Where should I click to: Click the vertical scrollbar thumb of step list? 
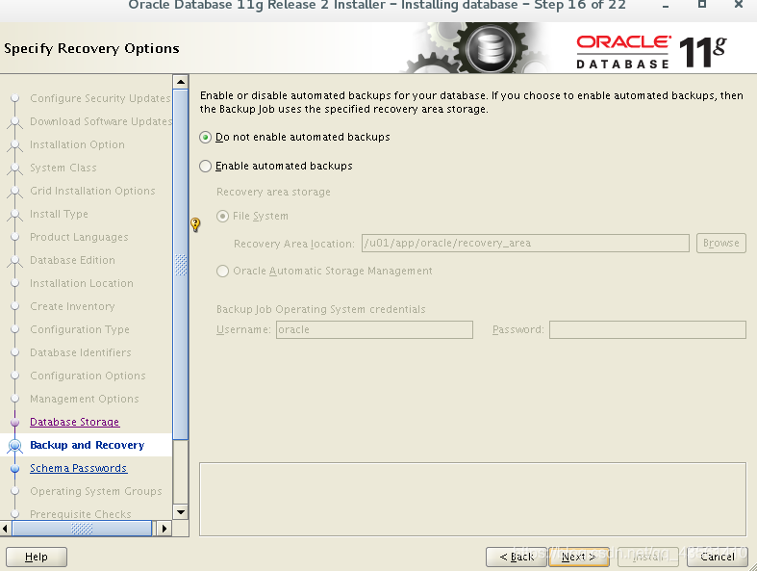tap(181, 265)
